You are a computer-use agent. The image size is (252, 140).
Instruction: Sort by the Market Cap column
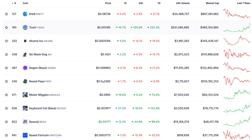(x=212, y=3)
